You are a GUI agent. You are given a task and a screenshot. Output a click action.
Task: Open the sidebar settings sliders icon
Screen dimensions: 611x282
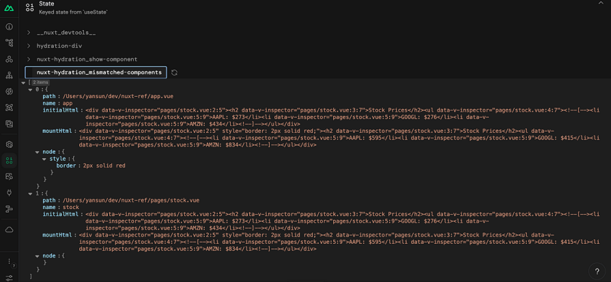[10, 277]
